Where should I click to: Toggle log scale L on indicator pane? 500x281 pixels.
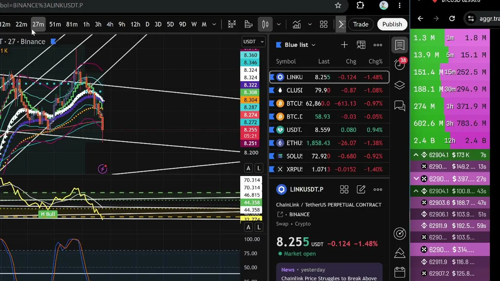259,227
